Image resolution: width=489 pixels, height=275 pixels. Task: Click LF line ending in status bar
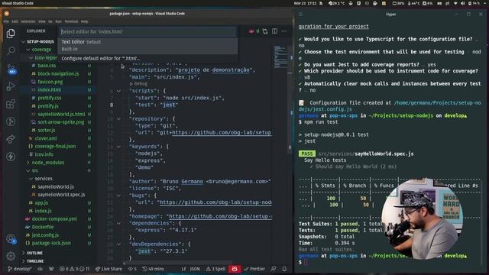click(x=183, y=269)
